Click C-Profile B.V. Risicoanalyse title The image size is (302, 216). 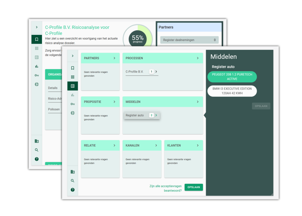pyautogui.click(x=77, y=30)
